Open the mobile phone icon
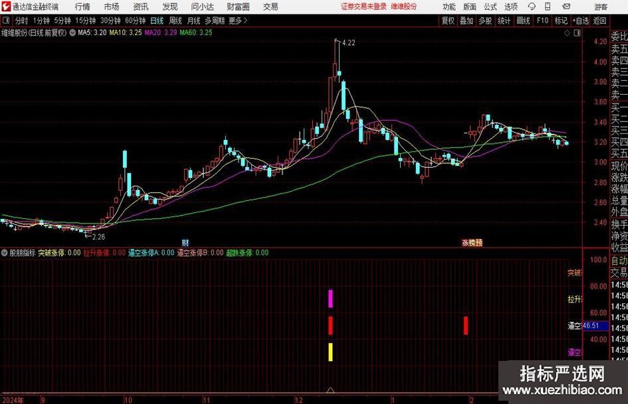Screen dimensions: 628x404 point(548,7)
